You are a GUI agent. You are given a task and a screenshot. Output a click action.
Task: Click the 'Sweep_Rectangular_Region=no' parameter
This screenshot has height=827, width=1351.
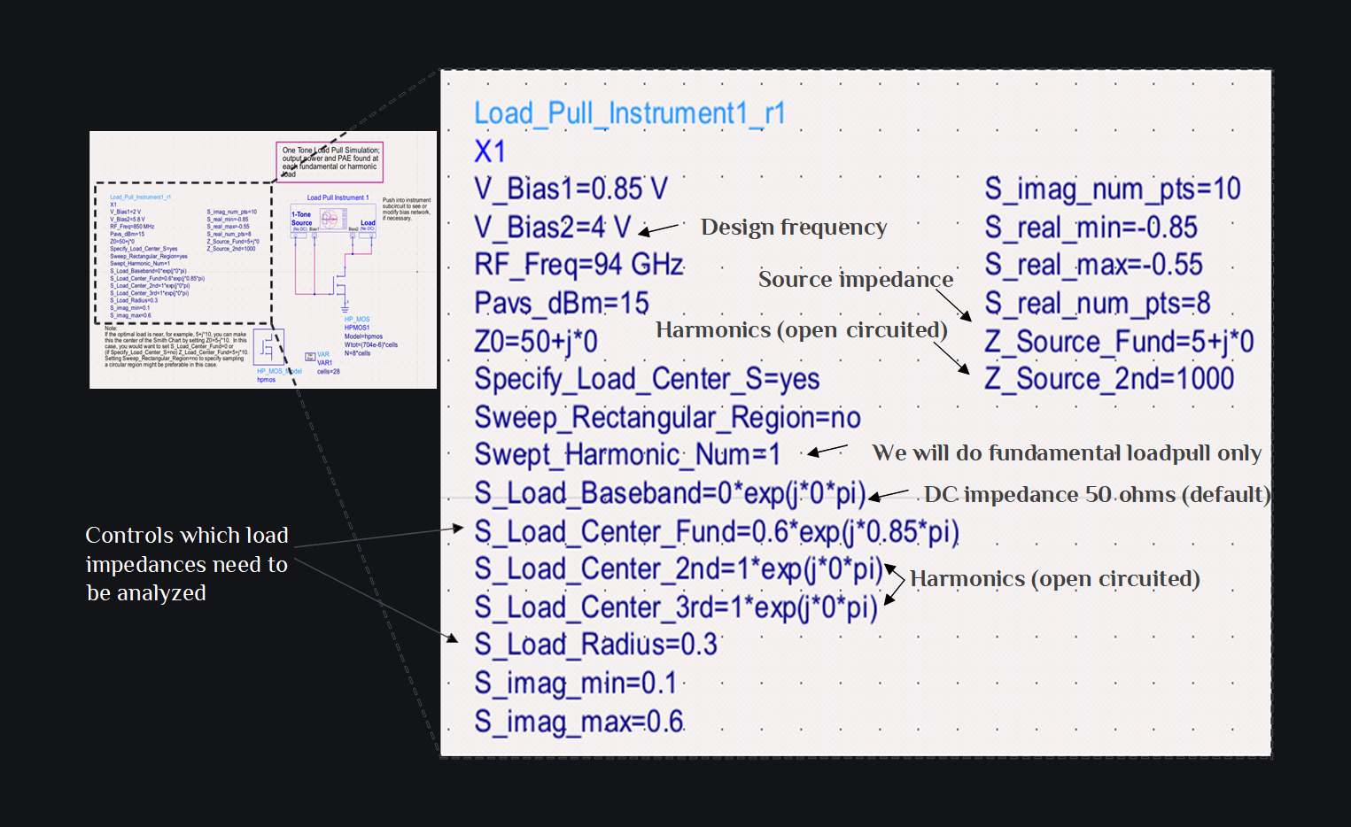point(667,417)
